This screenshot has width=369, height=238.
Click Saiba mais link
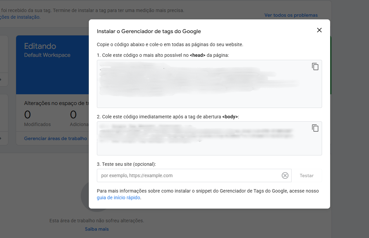click(x=97, y=229)
